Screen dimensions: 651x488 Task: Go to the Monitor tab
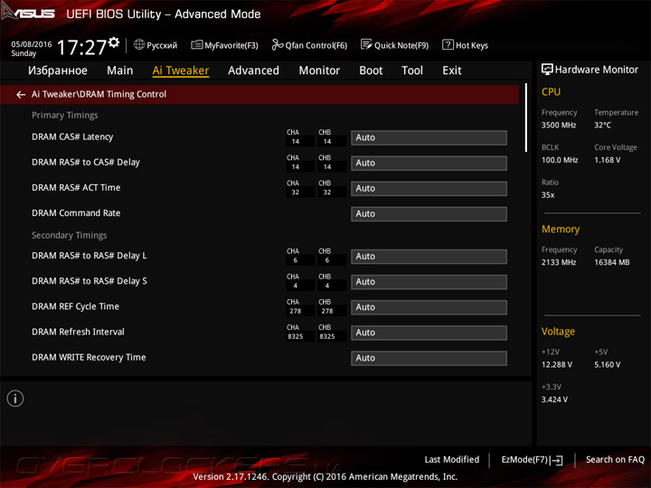pyautogui.click(x=319, y=70)
